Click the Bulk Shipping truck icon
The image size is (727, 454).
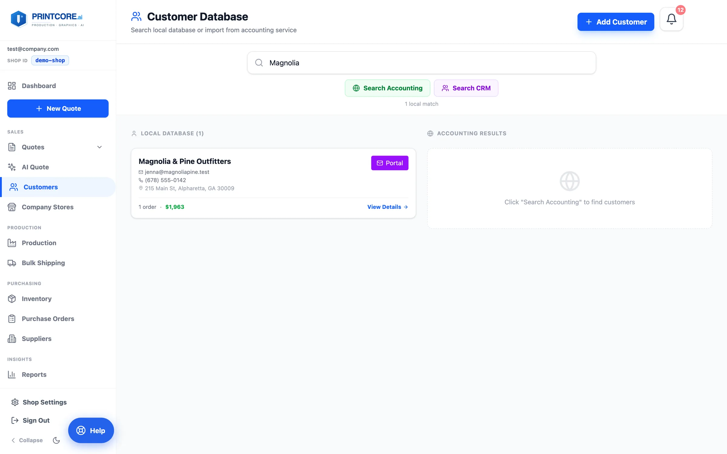(x=12, y=263)
